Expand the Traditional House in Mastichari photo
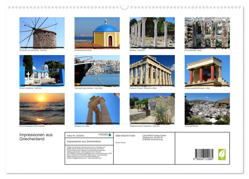Viewport: 249px width, 179px height. (152, 109)
